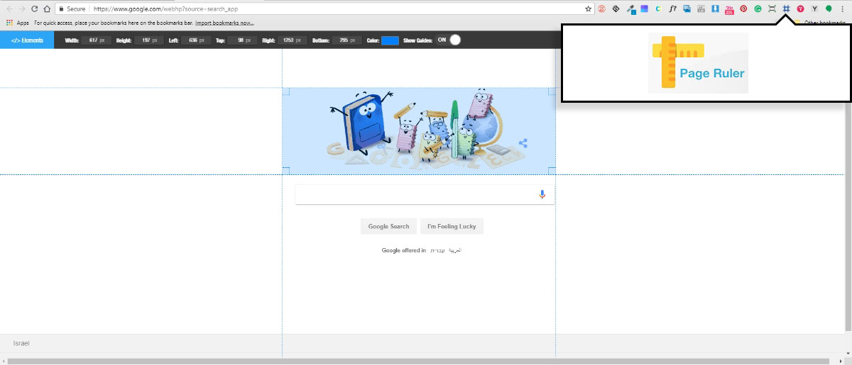Open the red circular extension icon
This screenshot has height=365, width=852.
(601, 9)
